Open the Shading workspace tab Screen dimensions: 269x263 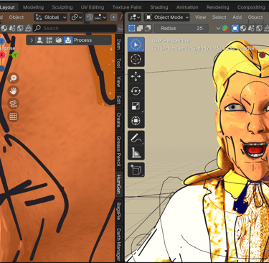click(x=159, y=7)
